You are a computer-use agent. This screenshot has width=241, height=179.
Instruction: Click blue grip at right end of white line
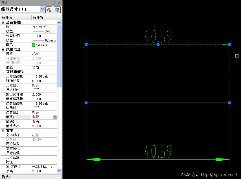click(230, 103)
